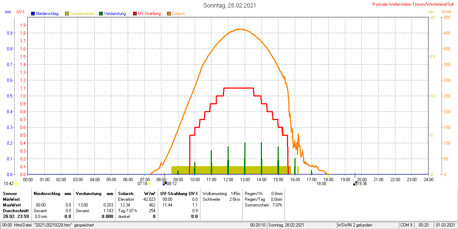Click the 10:42 label at bottom left
458x229 pixels.
(x=9, y=184)
